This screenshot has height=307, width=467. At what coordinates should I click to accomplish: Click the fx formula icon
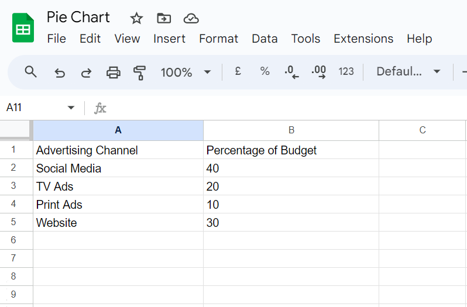click(100, 108)
